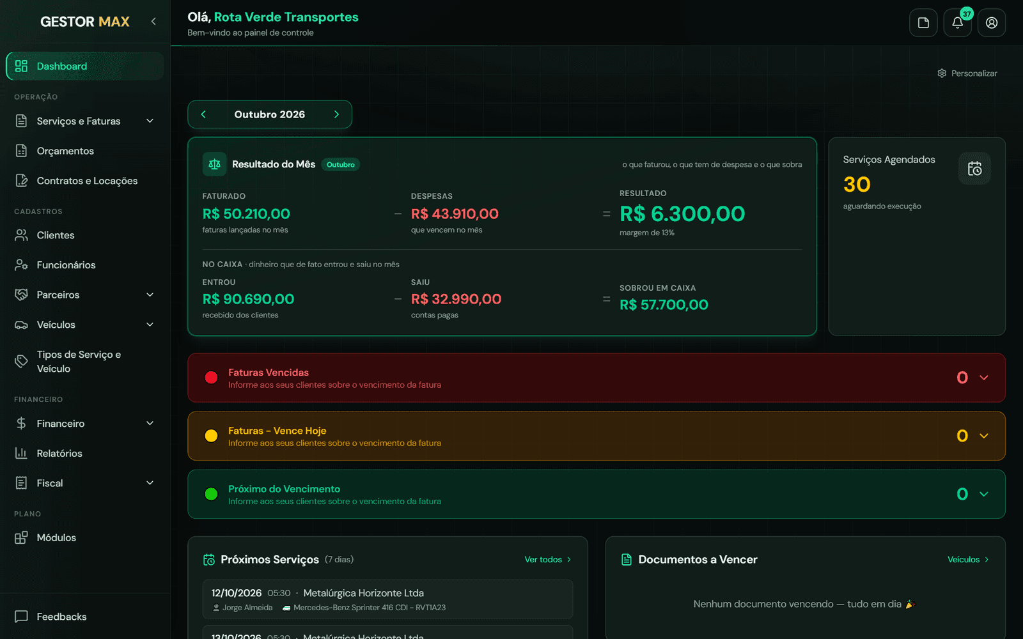Screen dimensions: 1023x639
Task: Click the GESTOR MAX logo
Action: pyautogui.click(x=85, y=22)
